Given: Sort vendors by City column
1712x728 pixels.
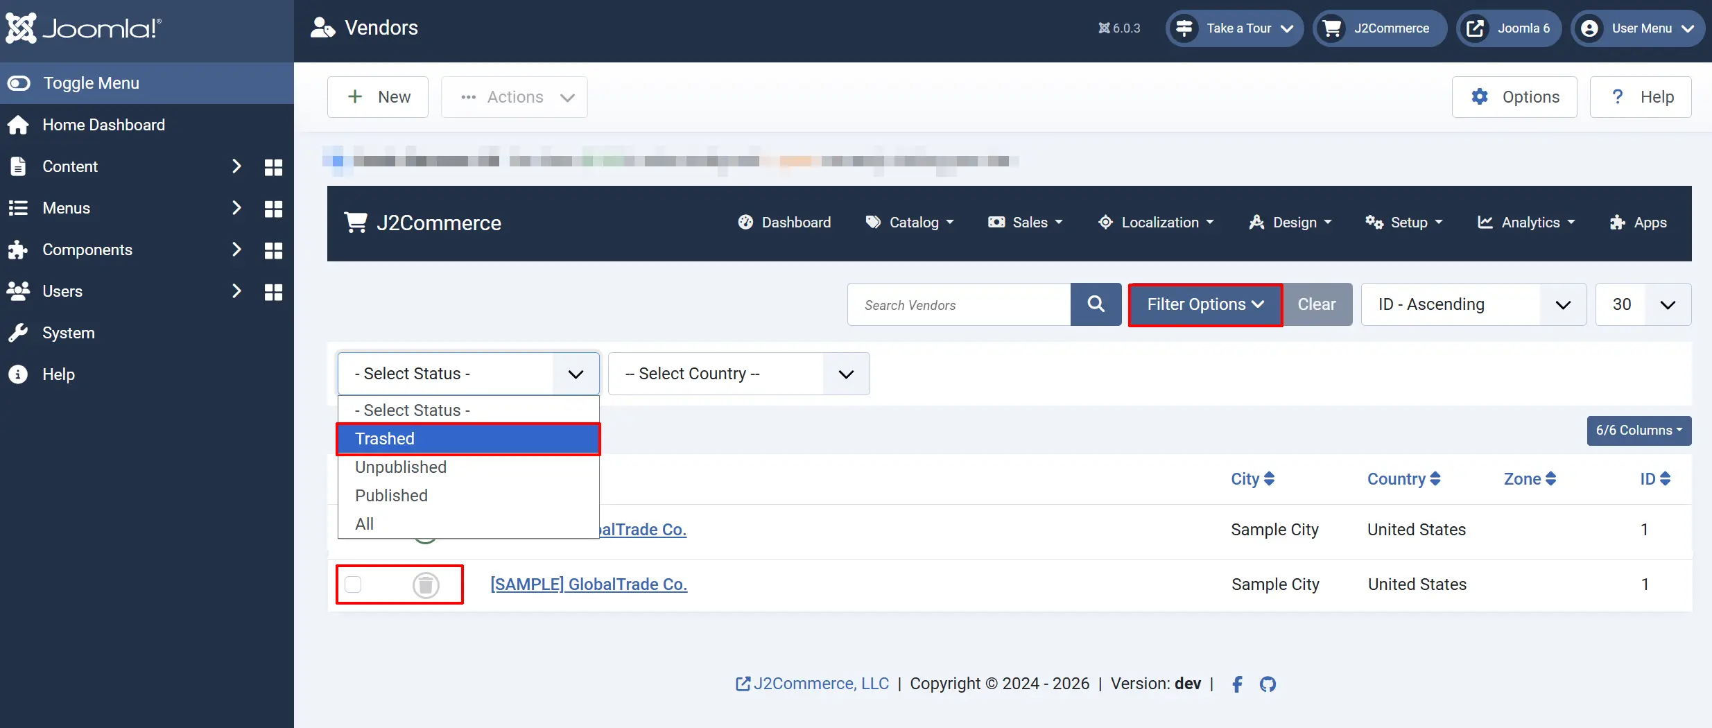Looking at the screenshot, I should (x=1253, y=479).
